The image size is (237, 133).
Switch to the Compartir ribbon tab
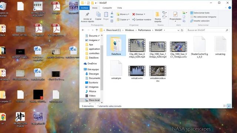pyautogui.click(x=107, y=8)
